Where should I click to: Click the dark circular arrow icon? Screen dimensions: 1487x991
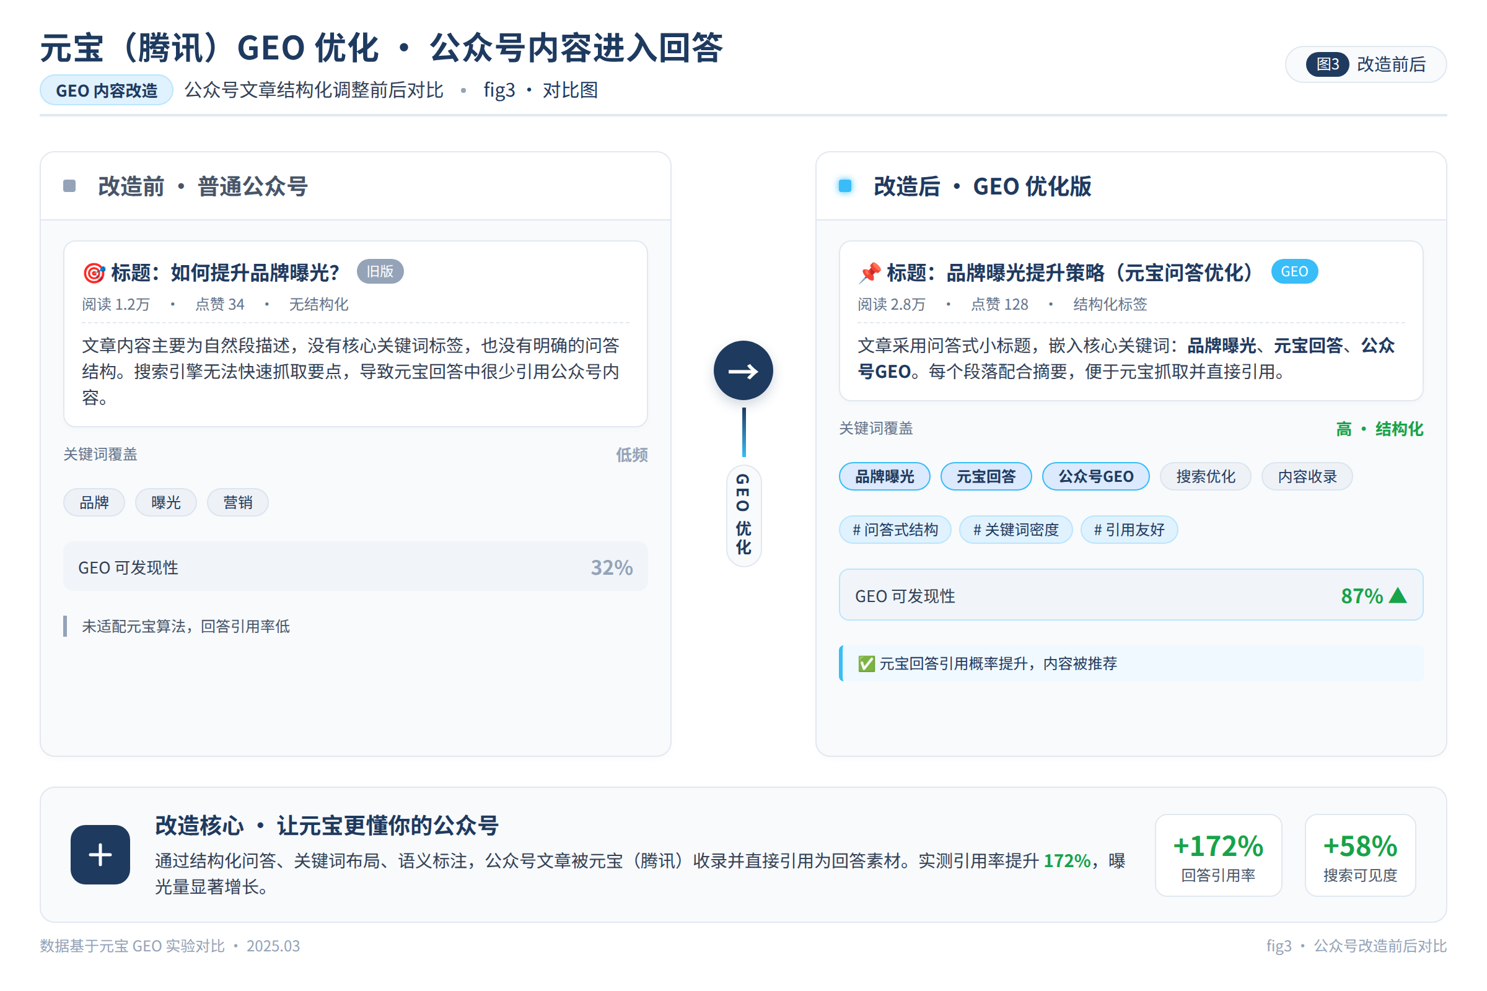(x=743, y=370)
